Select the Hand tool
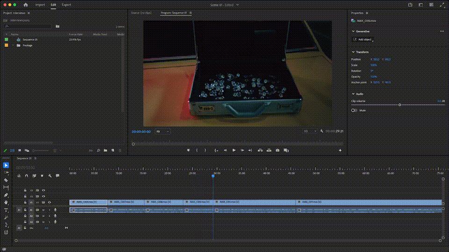 pyautogui.click(x=6, y=203)
